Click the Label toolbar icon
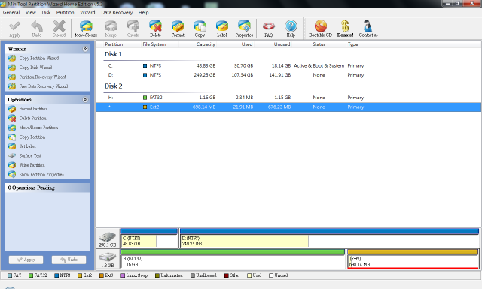The width and height of the screenshot is (482, 289). 222,26
